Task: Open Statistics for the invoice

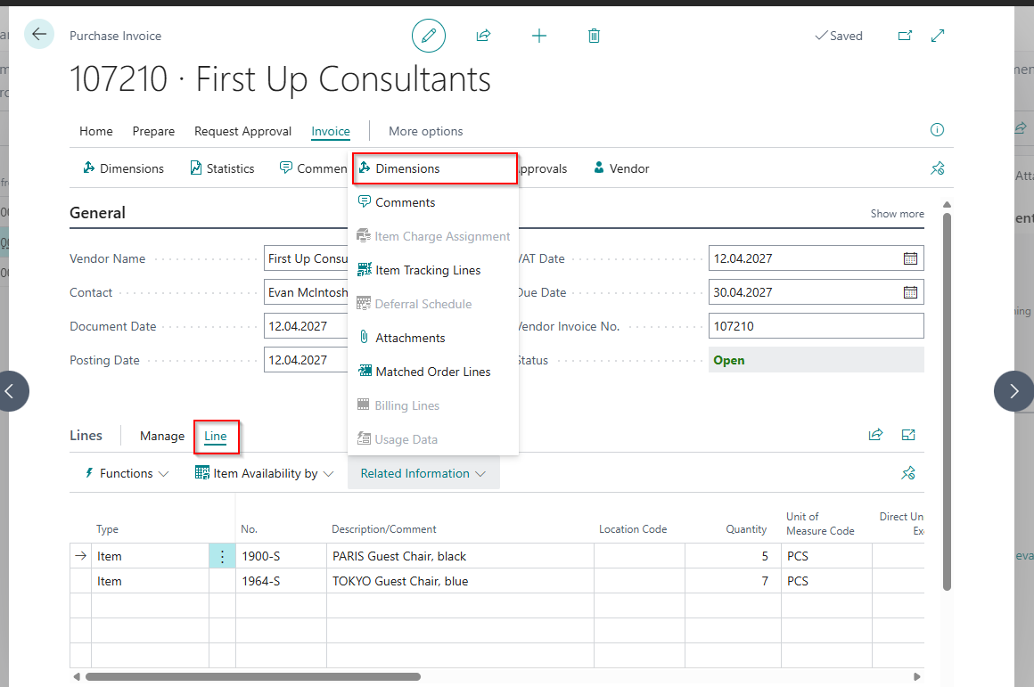Action: [222, 168]
